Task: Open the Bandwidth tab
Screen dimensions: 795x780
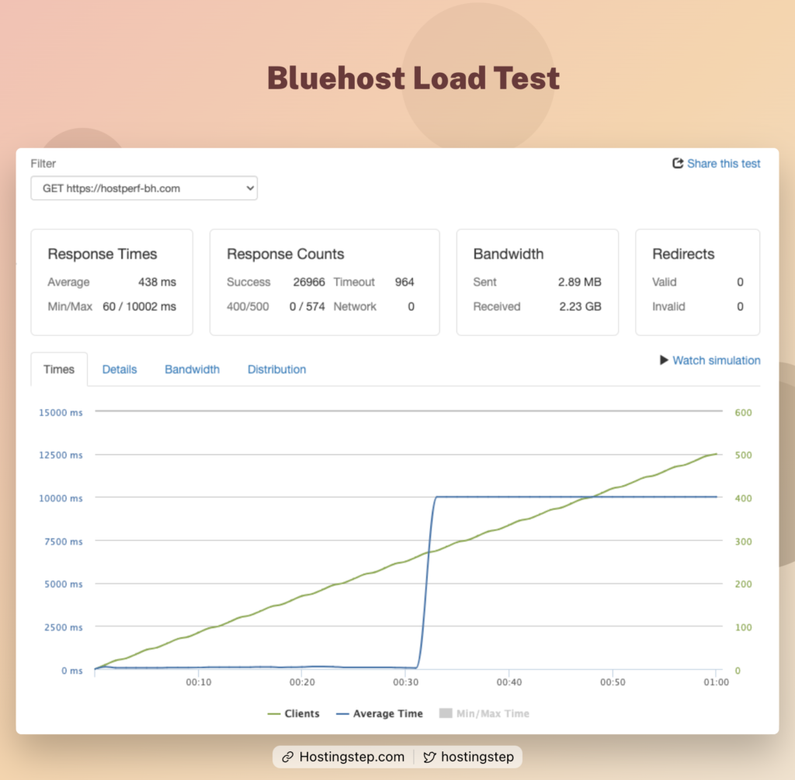Action: (193, 369)
